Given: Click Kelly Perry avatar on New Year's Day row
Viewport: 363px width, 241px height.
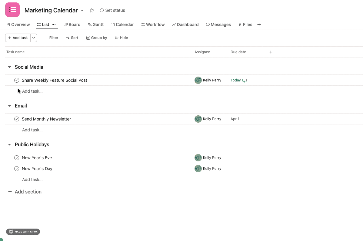Looking at the screenshot, I should pyautogui.click(x=198, y=169).
